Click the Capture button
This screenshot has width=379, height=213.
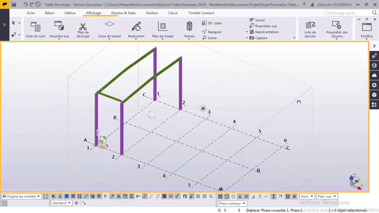tap(259, 38)
